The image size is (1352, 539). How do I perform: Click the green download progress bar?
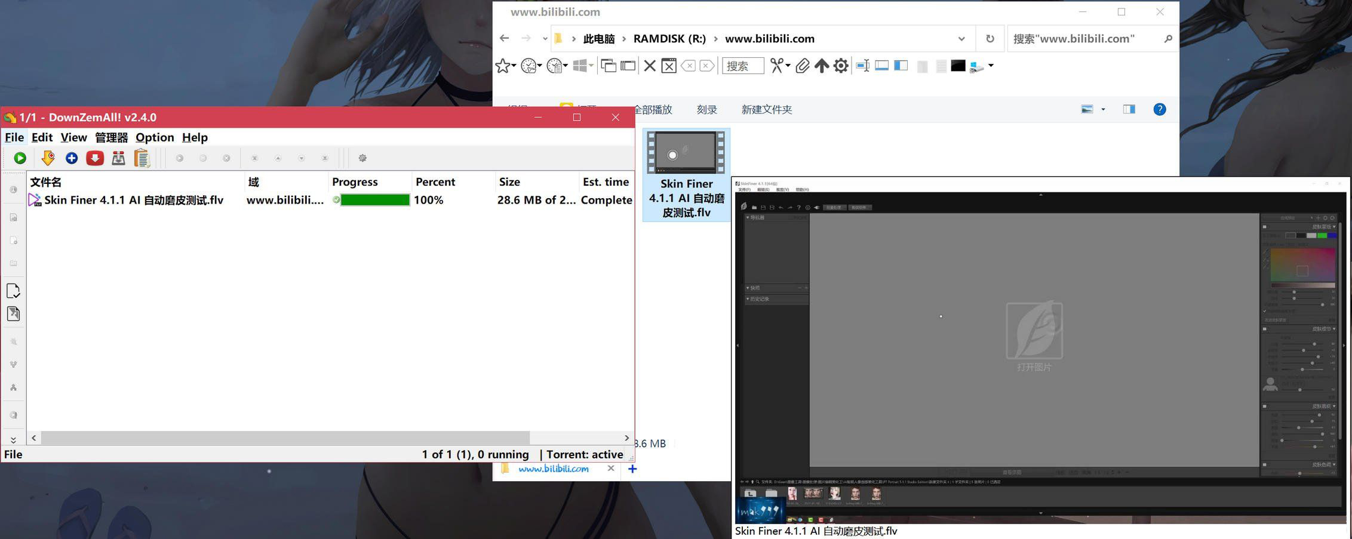(375, 200)
